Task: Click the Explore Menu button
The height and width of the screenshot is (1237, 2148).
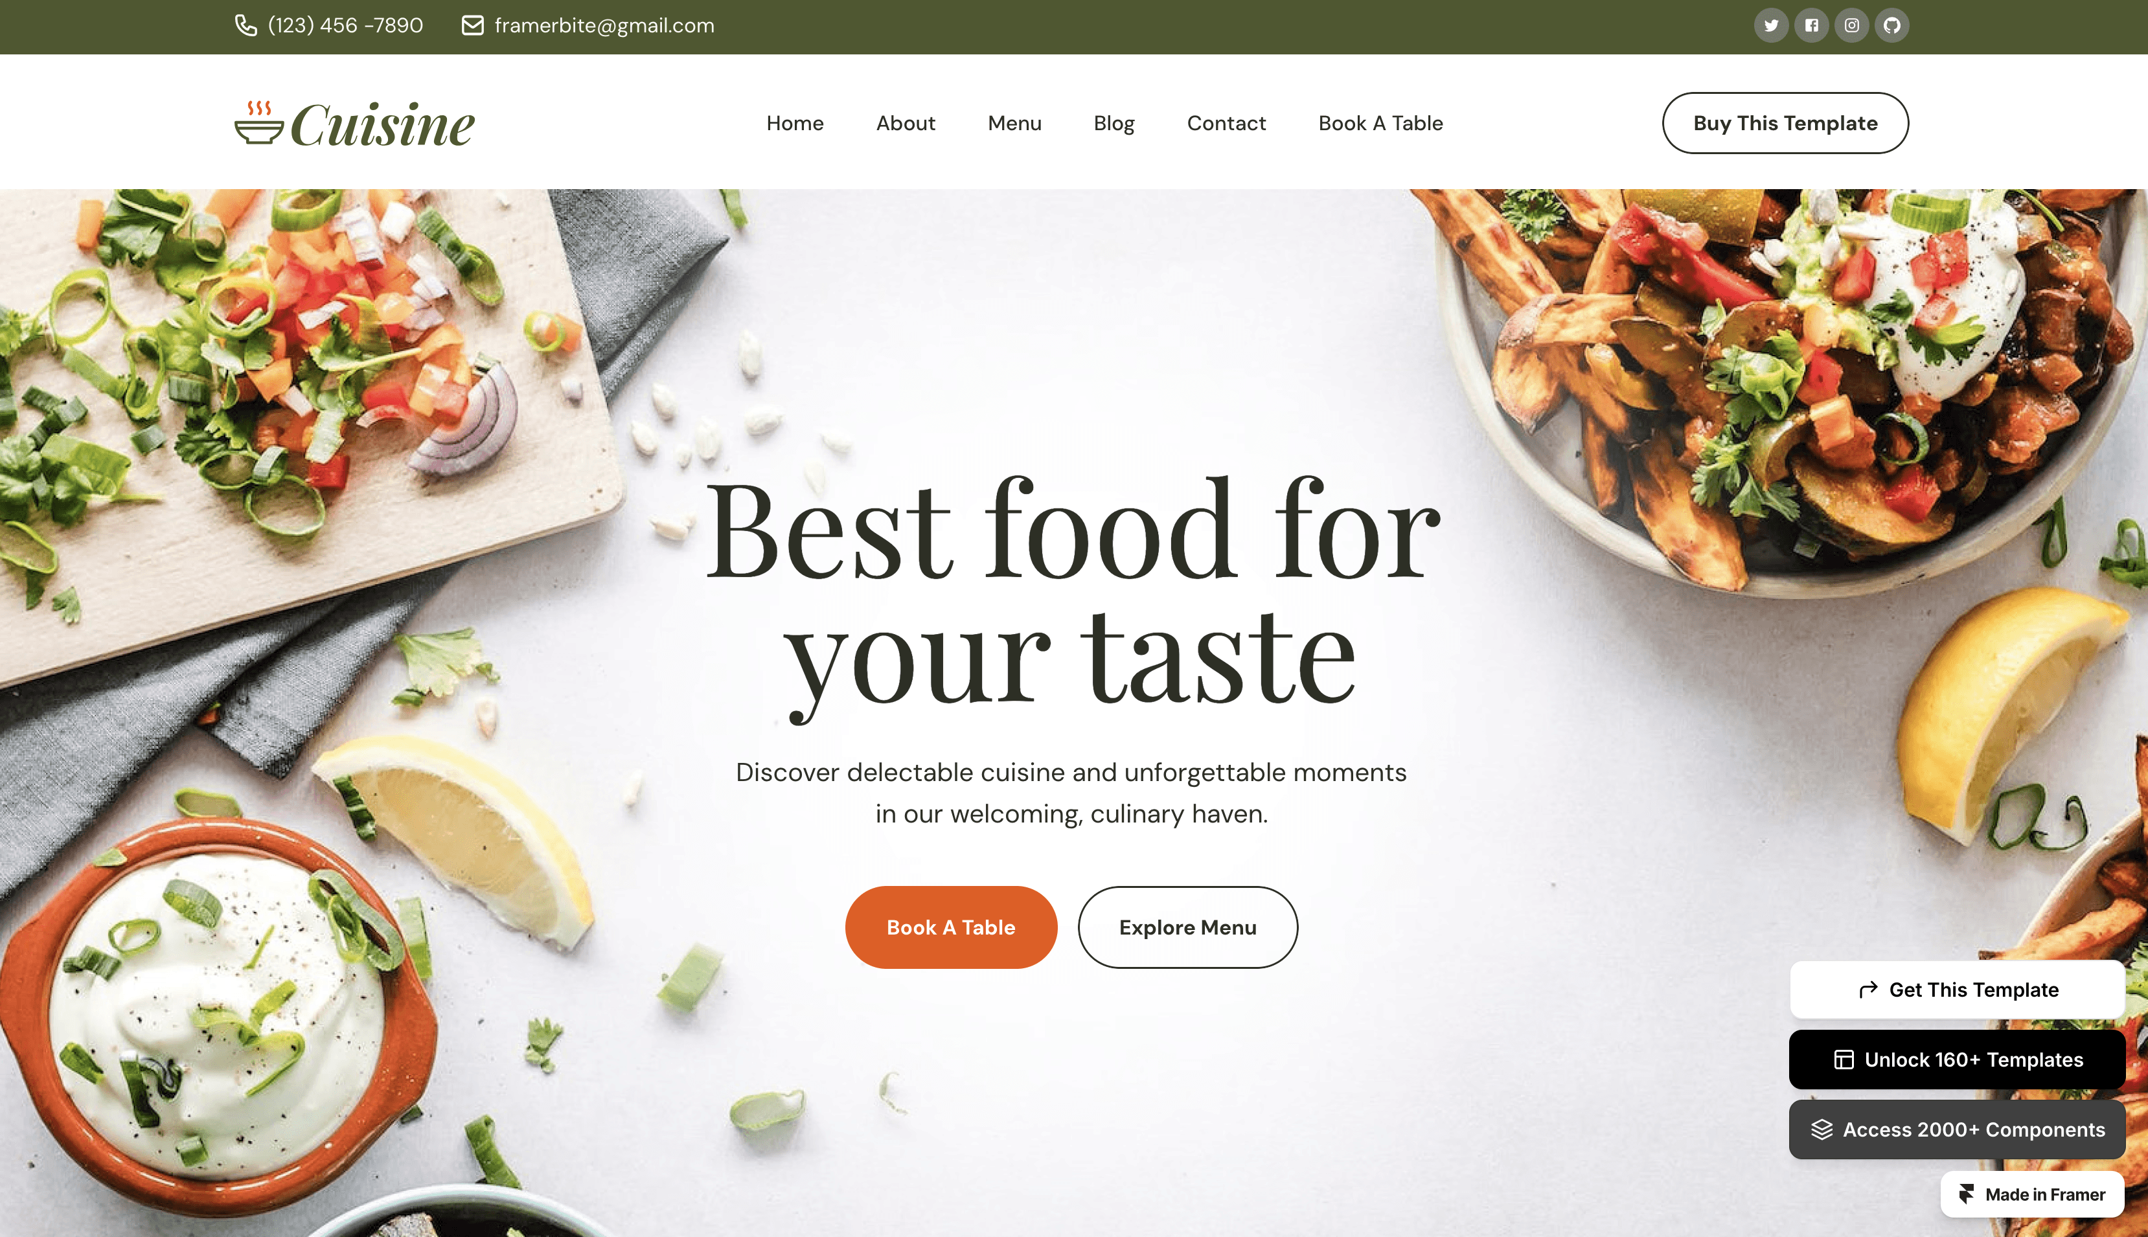Action: tap(1187, 927)
